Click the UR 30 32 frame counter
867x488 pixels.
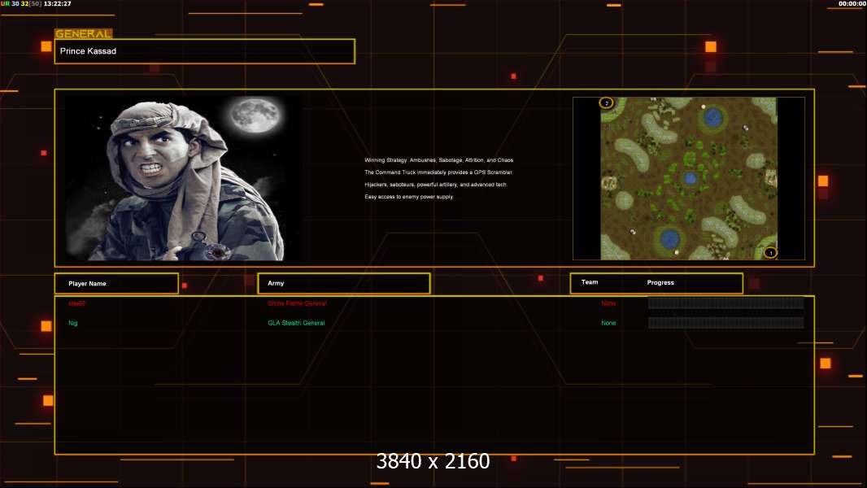pyautogui.click(x=21, y=3)
